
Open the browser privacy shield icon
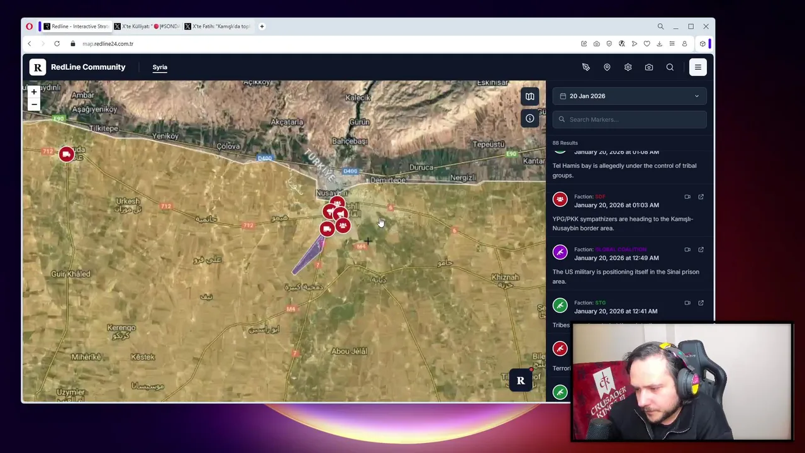pyautogui.click(x=609, y=44)
